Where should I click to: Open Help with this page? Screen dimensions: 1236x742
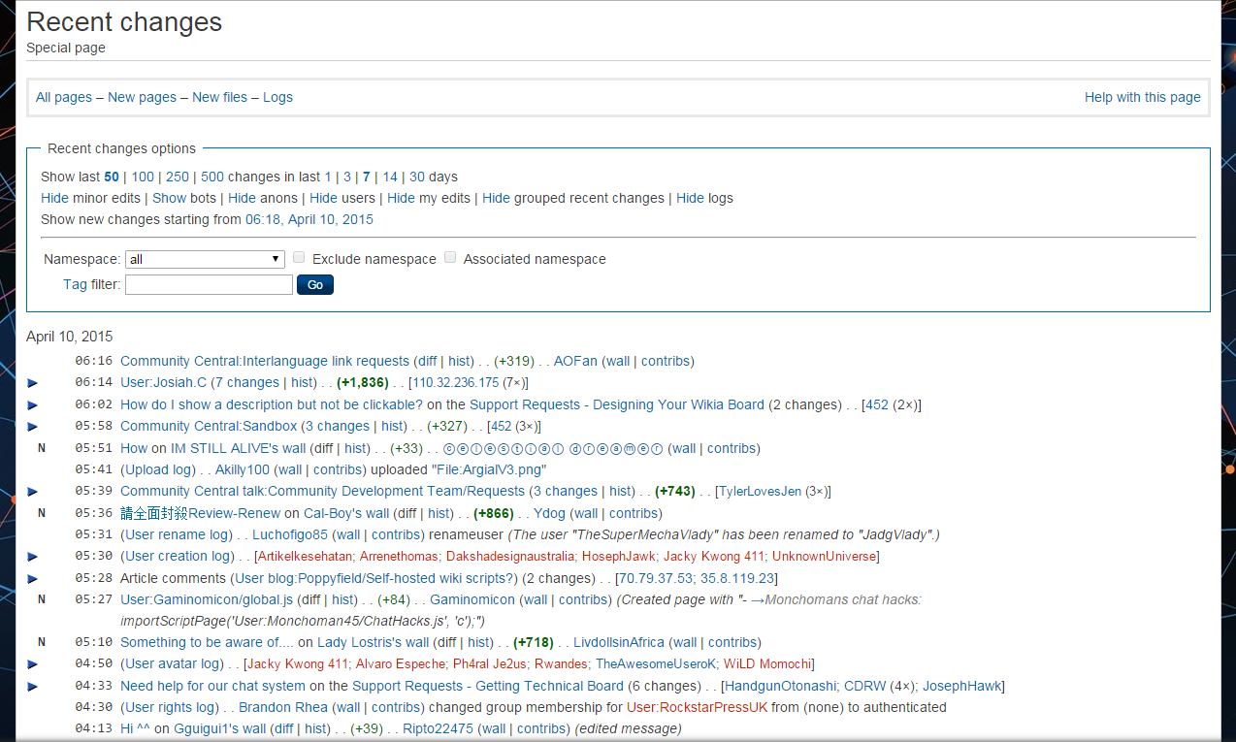1142,97
